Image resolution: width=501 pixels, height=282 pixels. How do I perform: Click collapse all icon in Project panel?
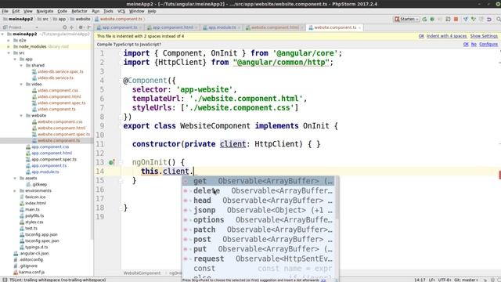pos(71,27)
